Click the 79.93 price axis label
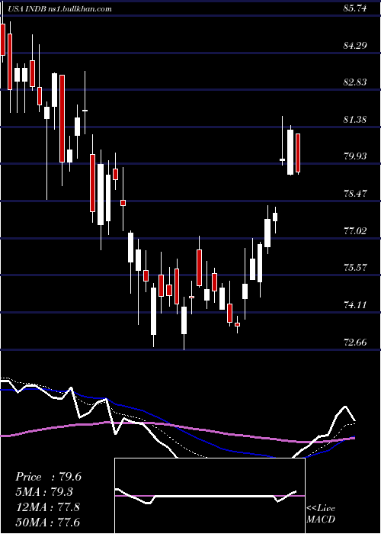381x534 pixels. (355, 156)
